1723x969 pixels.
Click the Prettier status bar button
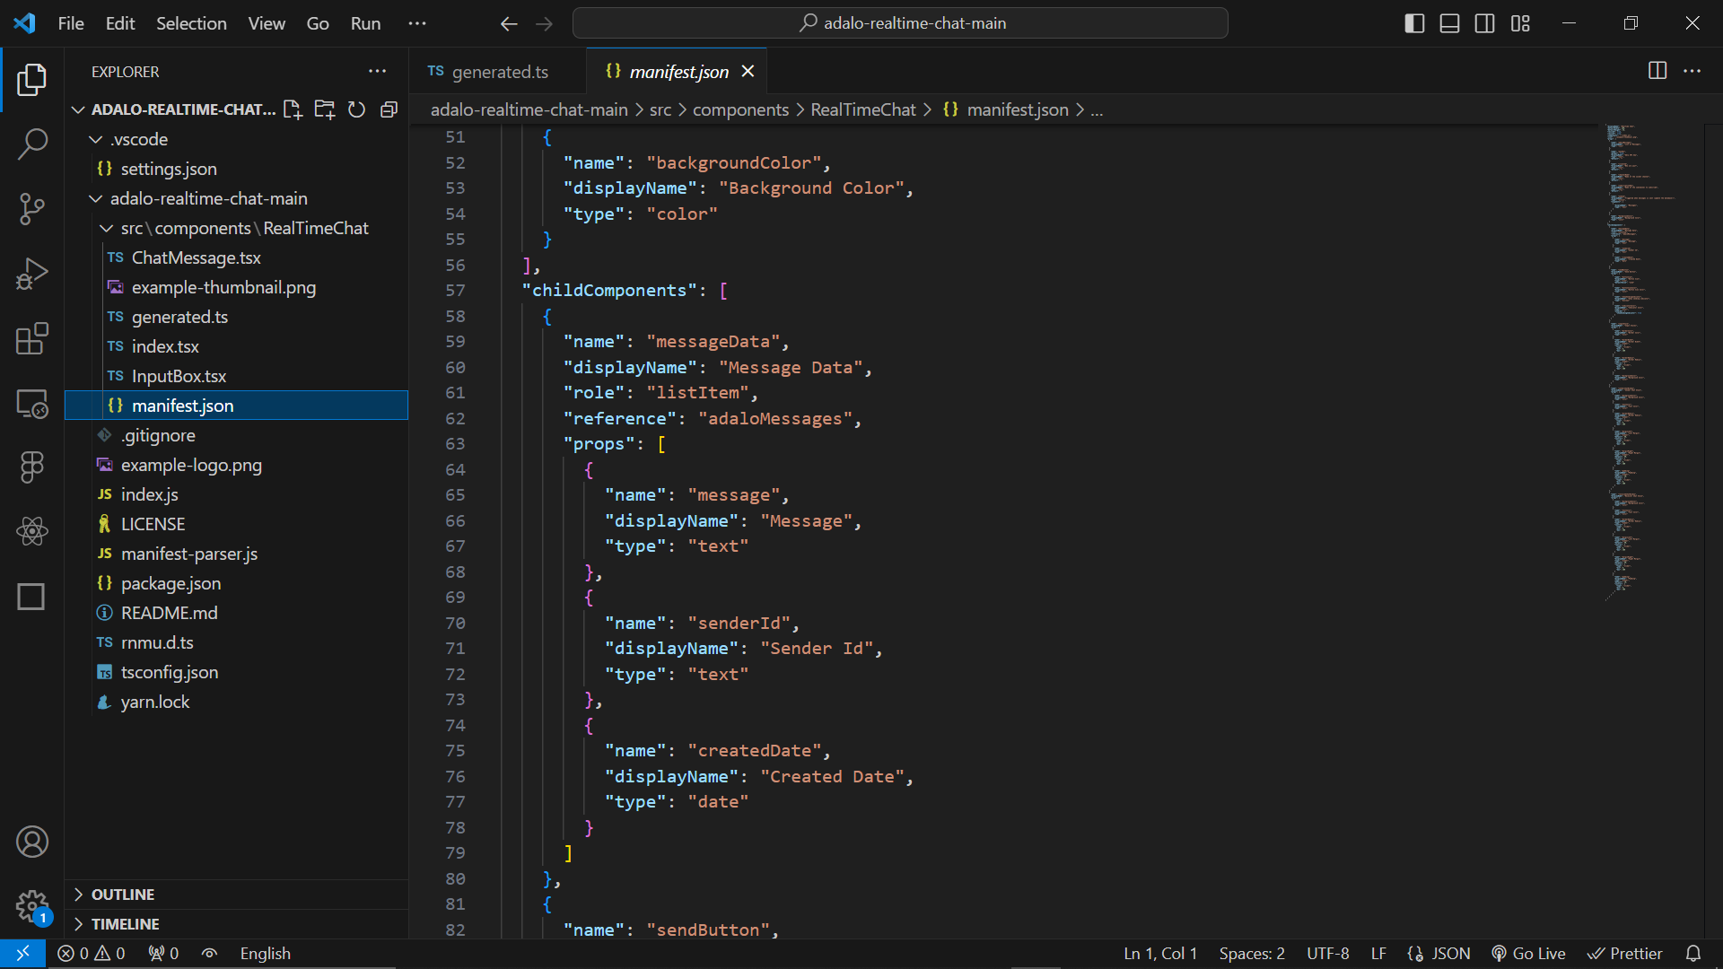1625,954
